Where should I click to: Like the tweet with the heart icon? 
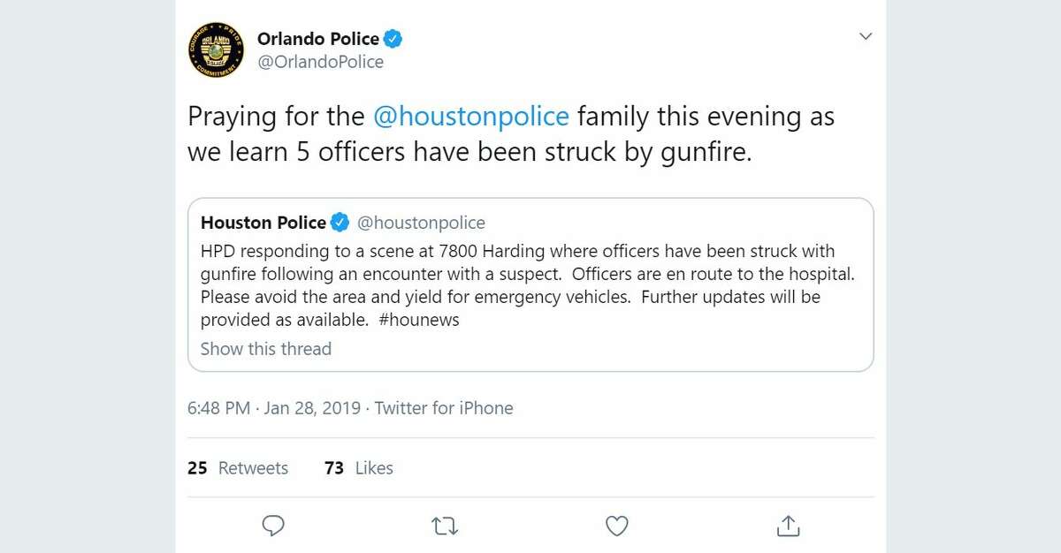616,526
